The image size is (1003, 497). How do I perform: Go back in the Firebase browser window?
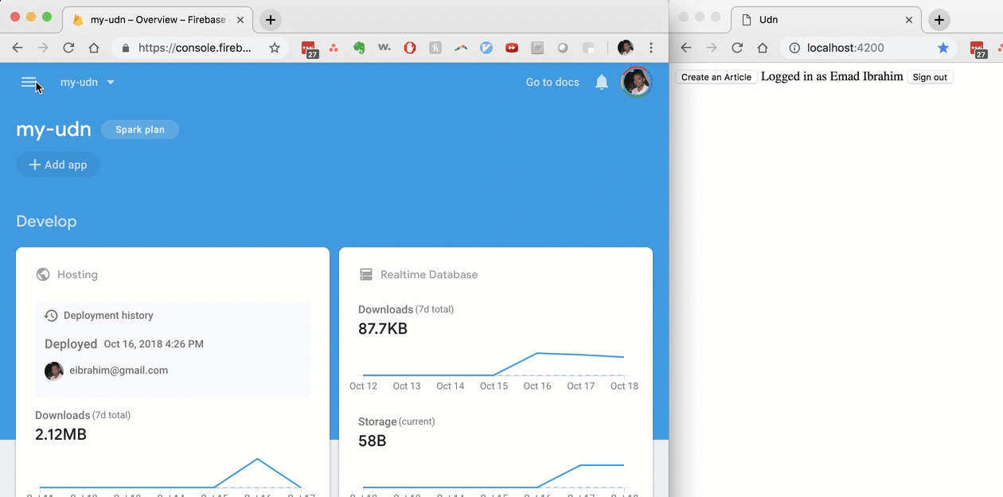[18, 48]
